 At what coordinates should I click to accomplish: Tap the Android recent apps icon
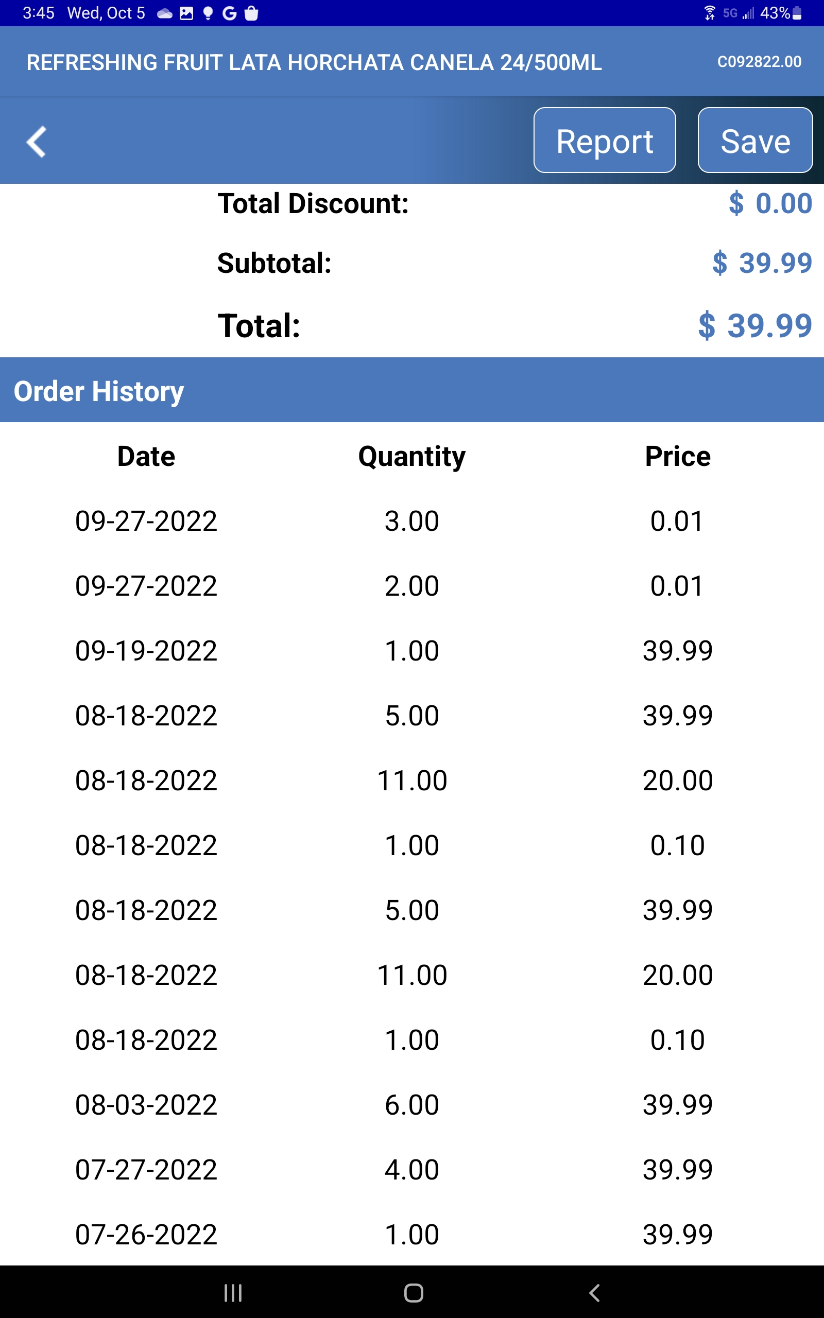(233, 1292)
